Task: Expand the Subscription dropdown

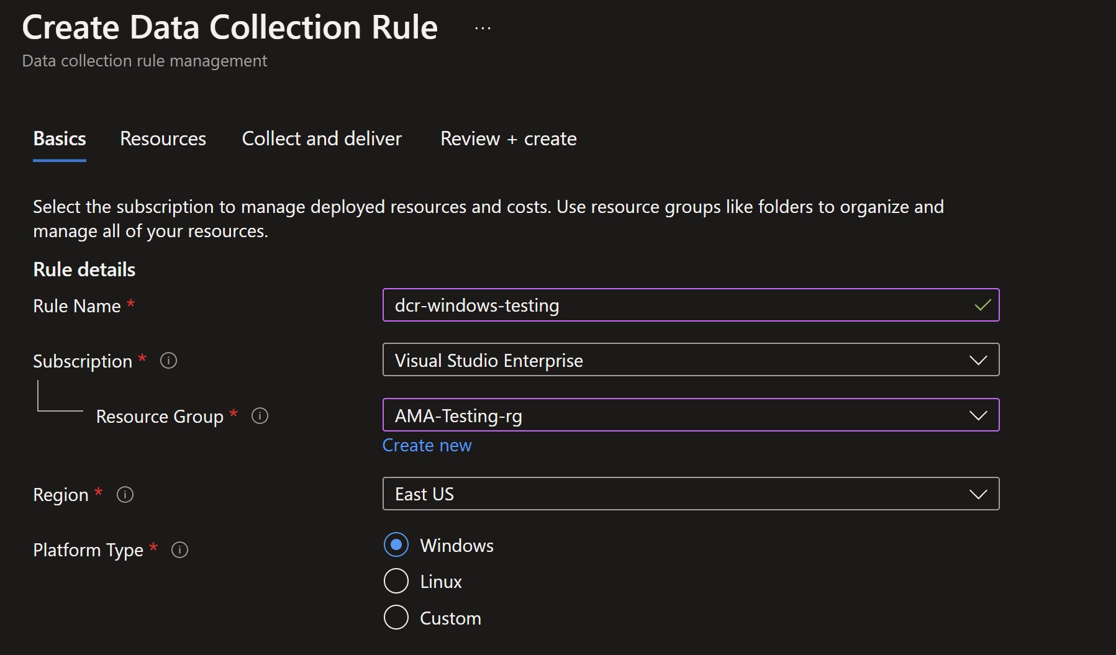Action: click(x=978, y=360)
